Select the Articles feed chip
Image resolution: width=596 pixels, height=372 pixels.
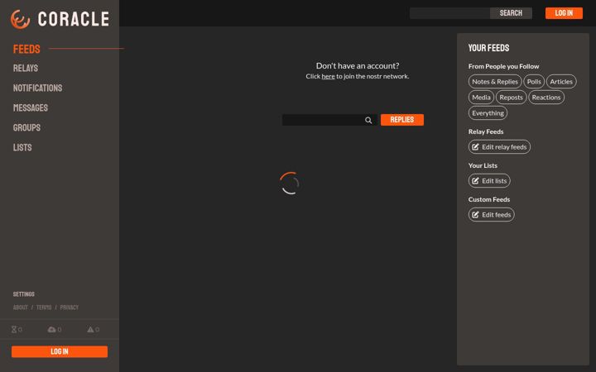[x=561, y=82]
